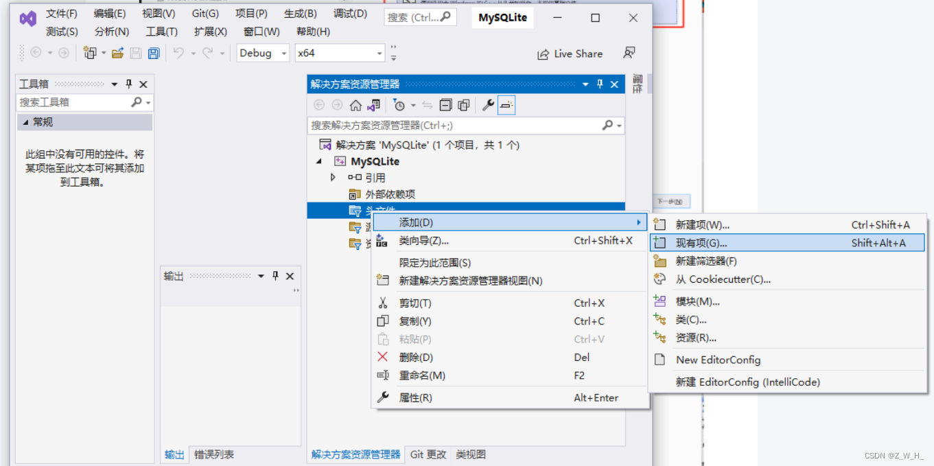This screenshot has width=934, height=466.
Task: Collapse the 常规 toolbox group
Action: click(x=26, y=122)
